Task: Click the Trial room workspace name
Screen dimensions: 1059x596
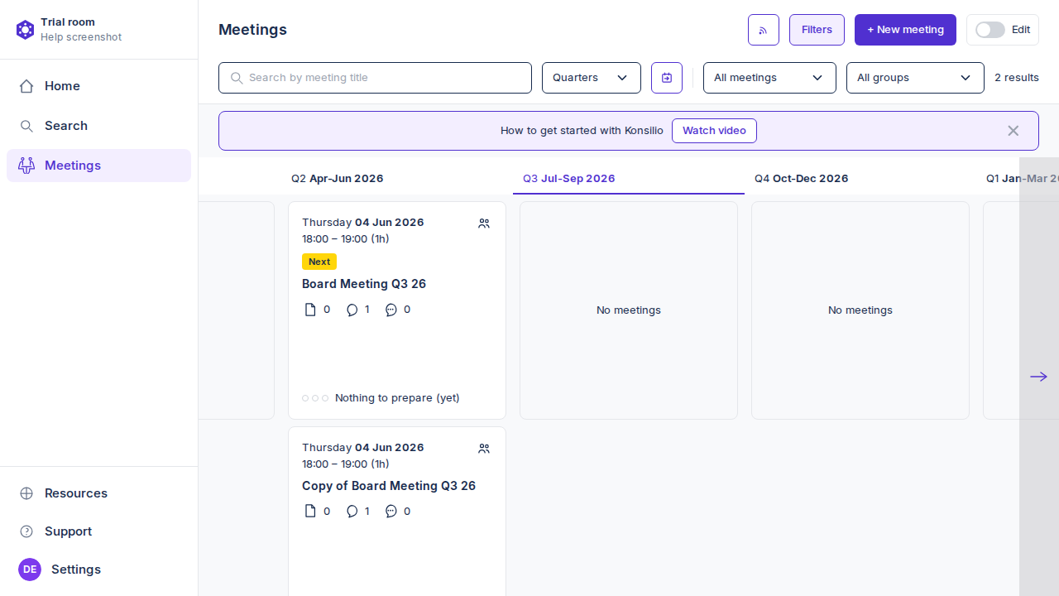Action: pyautogui.click(x=68, y=22)
